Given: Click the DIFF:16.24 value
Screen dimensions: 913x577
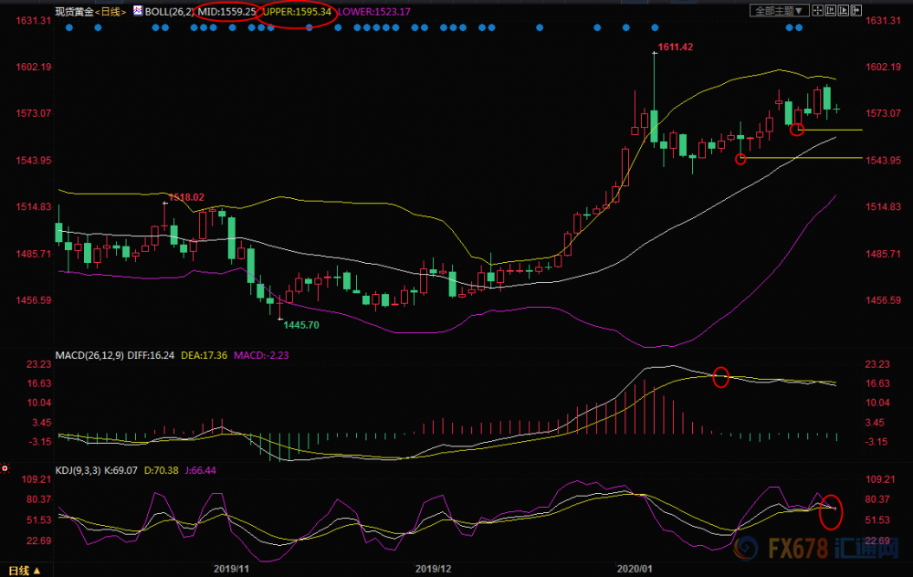Looking at the screenshot, I should (151, 355).
